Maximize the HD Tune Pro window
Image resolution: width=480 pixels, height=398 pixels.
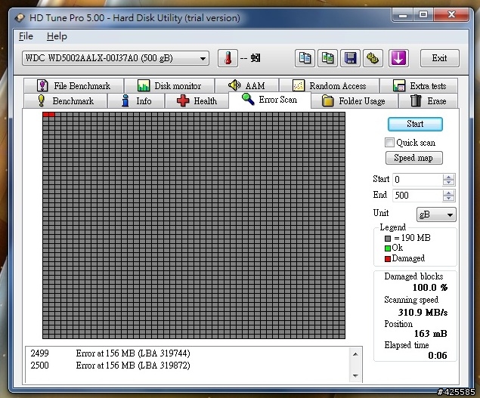point(423,14)
